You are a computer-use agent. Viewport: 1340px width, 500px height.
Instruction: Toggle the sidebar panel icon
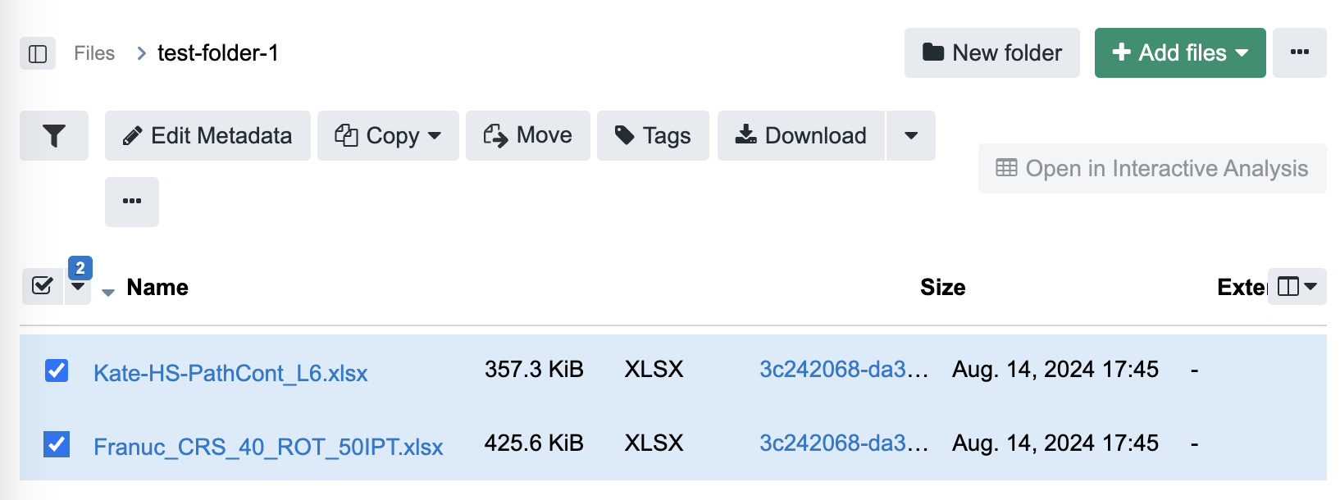pyautogui.click(x=38, y=54)
